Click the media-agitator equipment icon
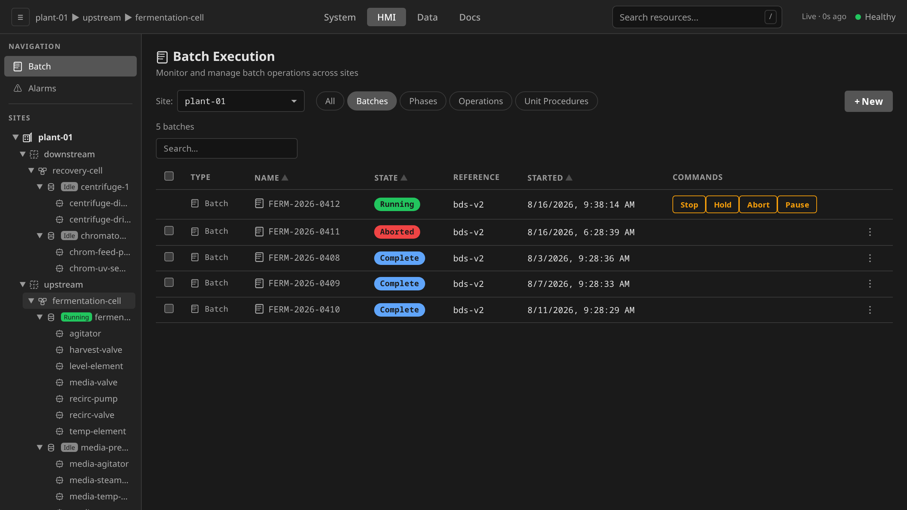 pos(60,464)
